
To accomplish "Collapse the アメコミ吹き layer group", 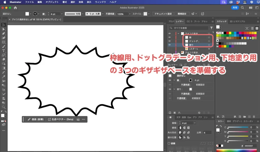I will pyautogui.click(x=179, y=33).
